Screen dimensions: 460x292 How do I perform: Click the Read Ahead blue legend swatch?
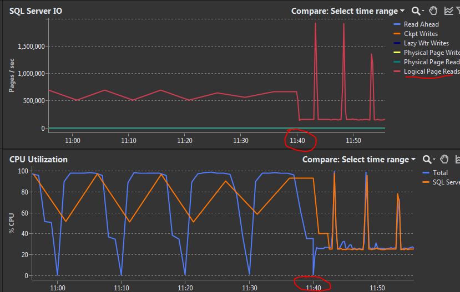397,24
